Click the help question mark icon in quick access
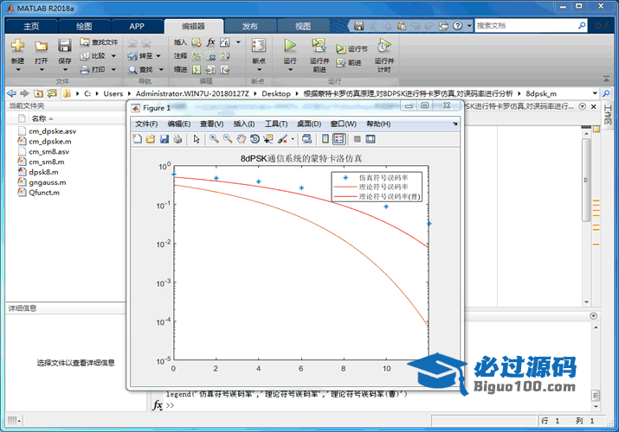Viewport: 619px width, 432px height. [x=457, y=26]
